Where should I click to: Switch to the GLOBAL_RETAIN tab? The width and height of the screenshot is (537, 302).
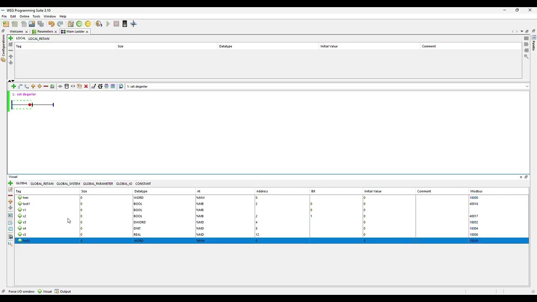42,184
